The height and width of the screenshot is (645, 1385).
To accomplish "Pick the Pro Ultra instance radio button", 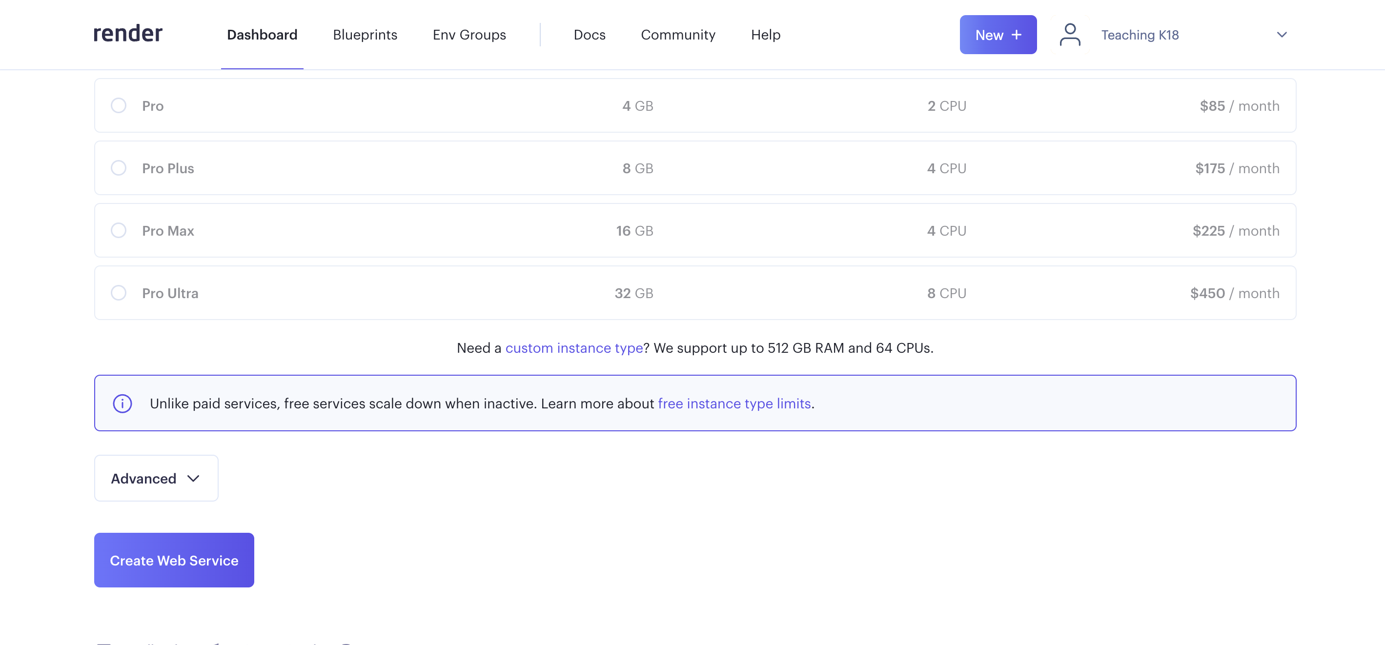I will tap(118, 292).
